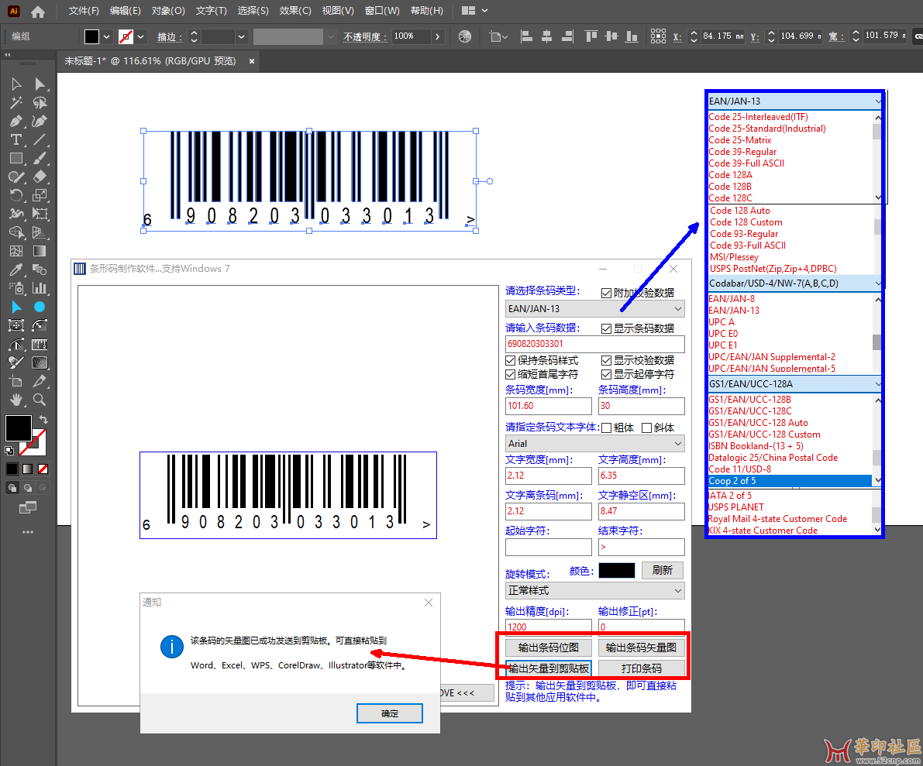Open barcode type dropdown showing EAN/JAN-13

(595, 309)
